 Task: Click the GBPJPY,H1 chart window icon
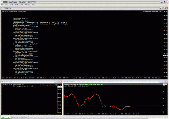point(2,8)
